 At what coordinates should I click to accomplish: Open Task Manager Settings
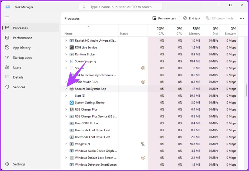coord(31,164)
